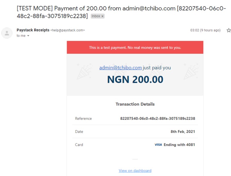The height and width of the screenshot is (176, 231).
Task: Click the NGN 200.00 amount
Action: coord(135,80)
